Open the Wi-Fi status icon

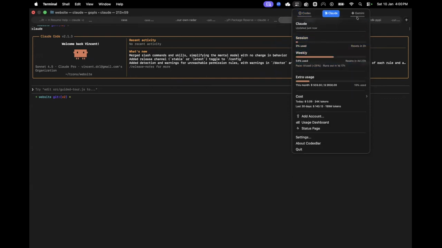(x=351, y=4)
